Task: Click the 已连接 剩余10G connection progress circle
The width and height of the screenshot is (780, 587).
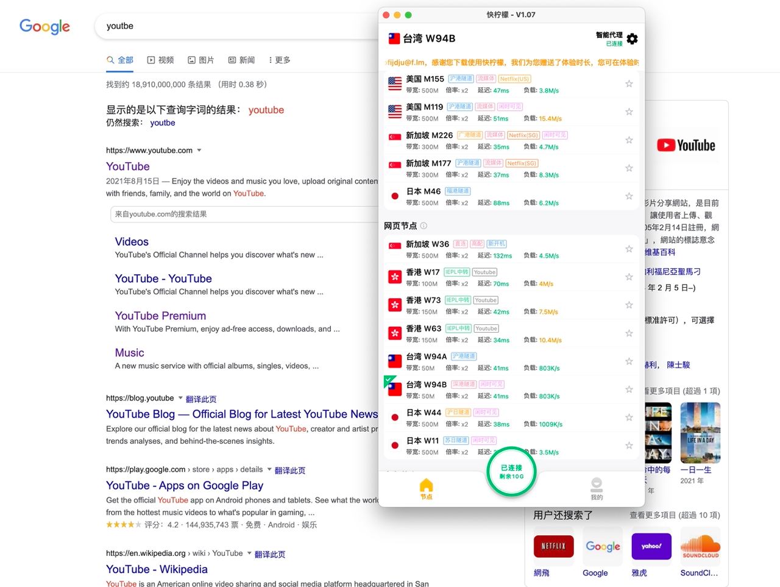Action: click(511, 472)
